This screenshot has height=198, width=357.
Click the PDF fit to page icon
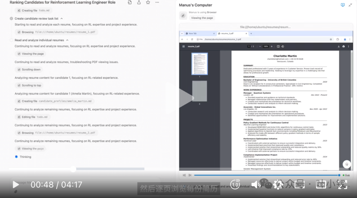pos(278,46)
